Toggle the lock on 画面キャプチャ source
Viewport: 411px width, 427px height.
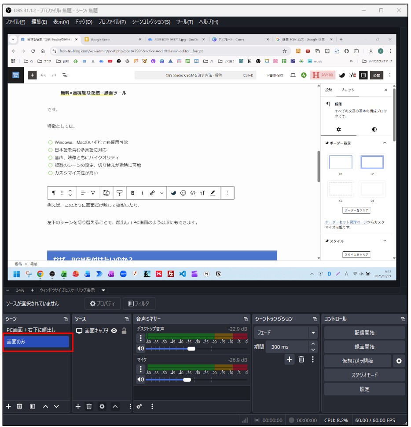[x=124, y=331]
